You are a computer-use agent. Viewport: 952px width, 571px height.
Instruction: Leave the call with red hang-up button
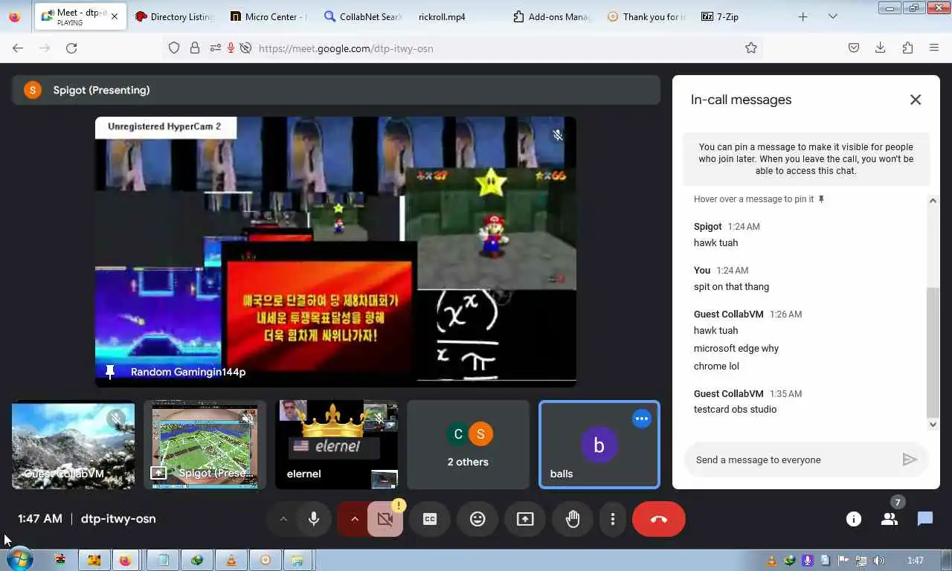tap(659, 519)
